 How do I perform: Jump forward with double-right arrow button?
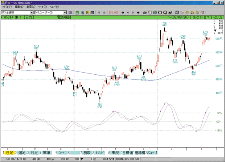tap(138, 13)
